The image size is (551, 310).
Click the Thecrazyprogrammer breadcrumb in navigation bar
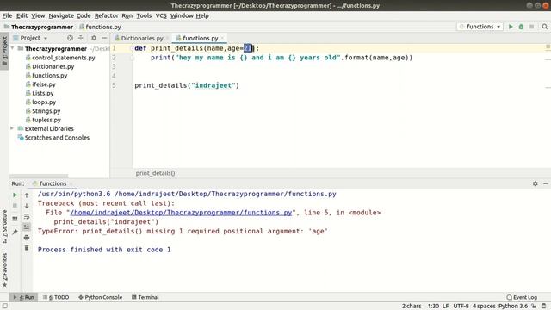pos(39,27)
